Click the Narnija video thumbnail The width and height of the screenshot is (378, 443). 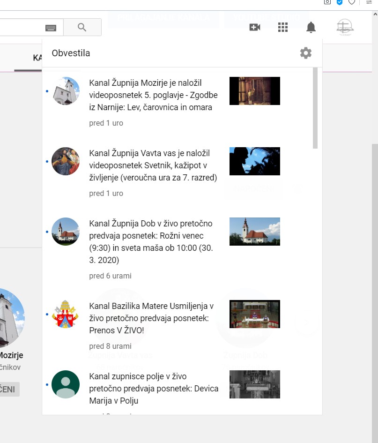click(x=254, y=91)
